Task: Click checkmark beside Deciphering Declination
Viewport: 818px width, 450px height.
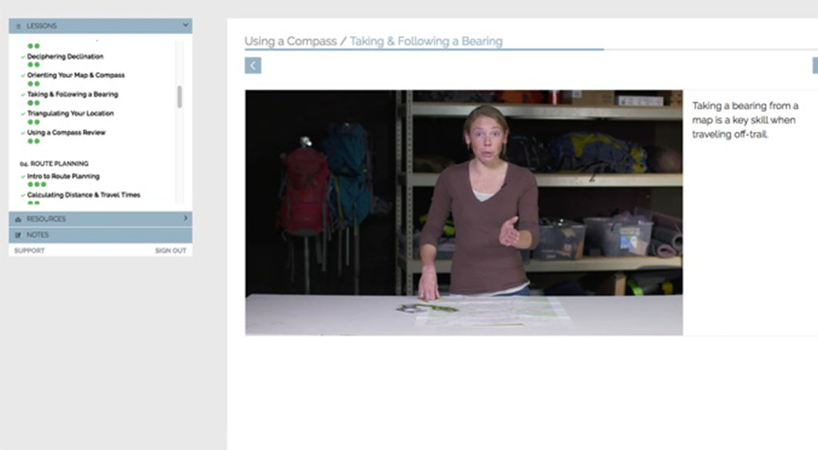Action: tap(22, 57)
